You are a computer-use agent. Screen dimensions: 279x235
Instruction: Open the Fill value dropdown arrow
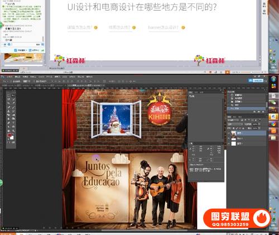pyautogui.click(x=259, y=128)
